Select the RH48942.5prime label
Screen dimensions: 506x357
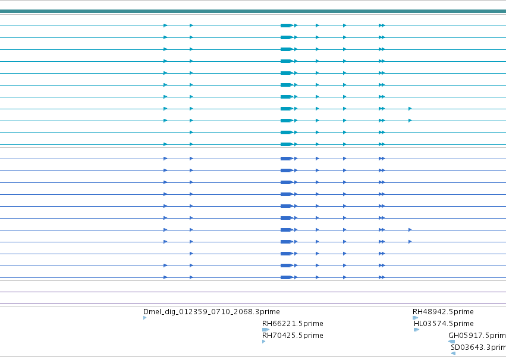pyautogui.click(x=443, y=312)
